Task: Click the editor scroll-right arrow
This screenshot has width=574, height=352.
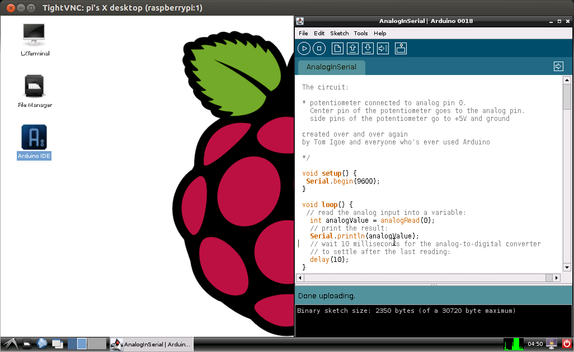Action: [x=556, y=278]
